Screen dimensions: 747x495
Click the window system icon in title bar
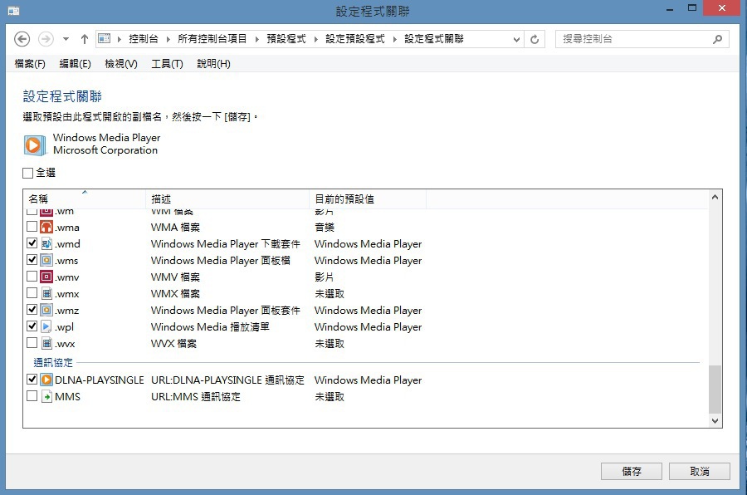pyautogui.click(x=14, y=11)
